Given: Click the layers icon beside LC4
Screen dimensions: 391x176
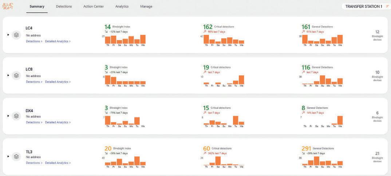Looking at the screenshot, I should coord(16,35).
